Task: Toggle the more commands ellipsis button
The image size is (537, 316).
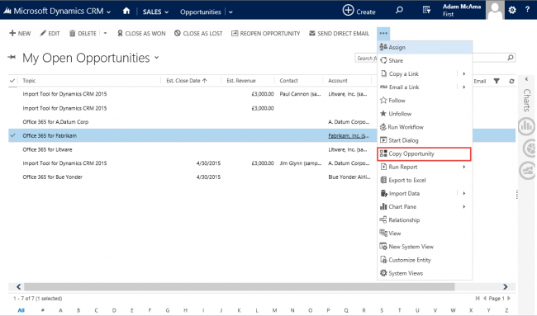Action: click(383, 33)
